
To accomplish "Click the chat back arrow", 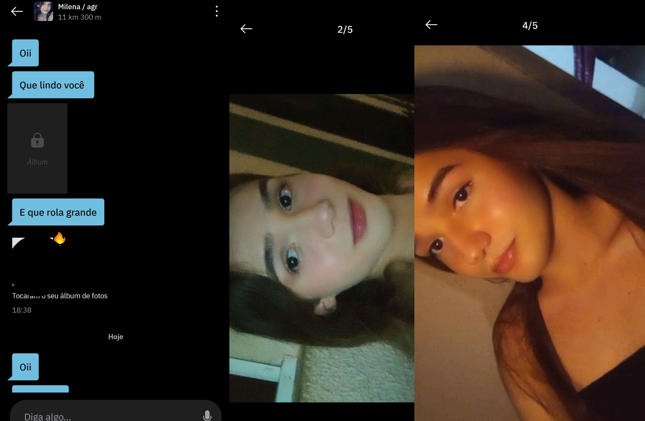I will click(17, 12).
